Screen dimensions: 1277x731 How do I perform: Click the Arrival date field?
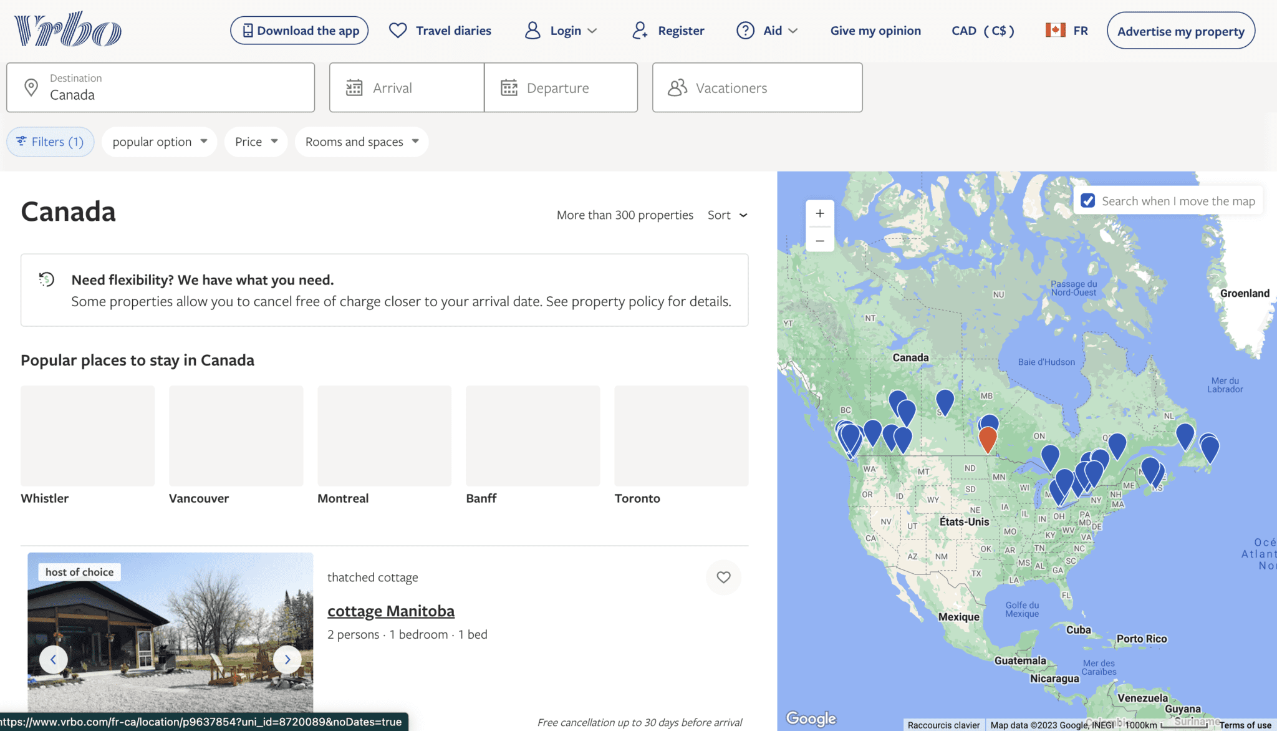click(407, 87)
